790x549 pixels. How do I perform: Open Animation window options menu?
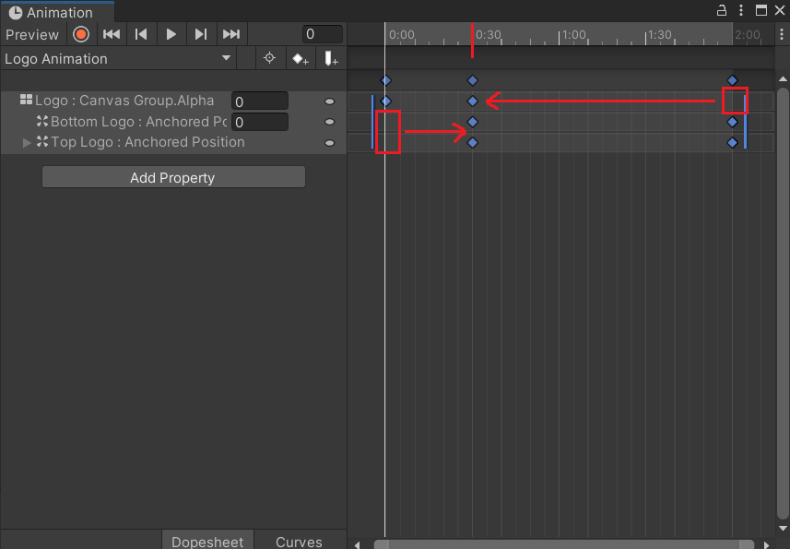pos(740,10)
